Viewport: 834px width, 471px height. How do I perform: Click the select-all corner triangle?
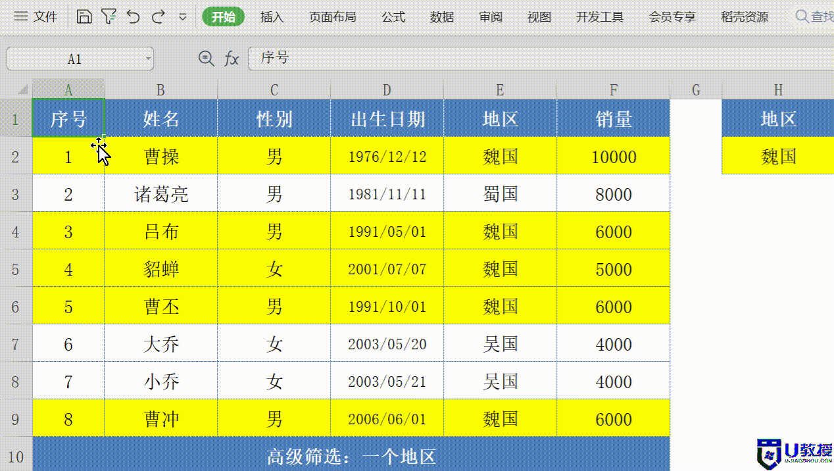(x=22, y=89)
